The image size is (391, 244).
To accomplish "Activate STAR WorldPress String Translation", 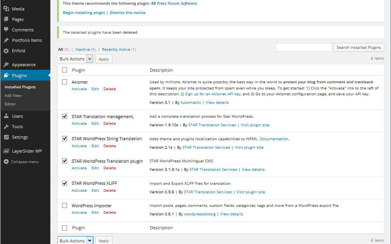I will click(79, 146).
